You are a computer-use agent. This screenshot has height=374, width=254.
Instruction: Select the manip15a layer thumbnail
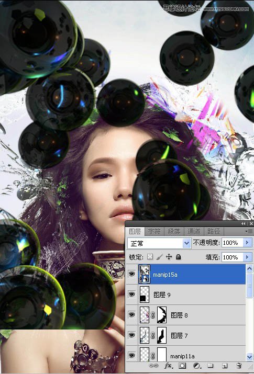[145, 274]
